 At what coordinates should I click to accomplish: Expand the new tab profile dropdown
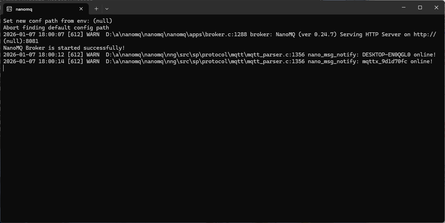pos(107,9)
